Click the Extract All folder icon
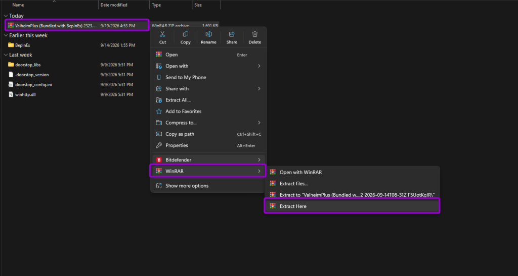The width and height of the screenshot is (518, 276). (x=159, y=100)
